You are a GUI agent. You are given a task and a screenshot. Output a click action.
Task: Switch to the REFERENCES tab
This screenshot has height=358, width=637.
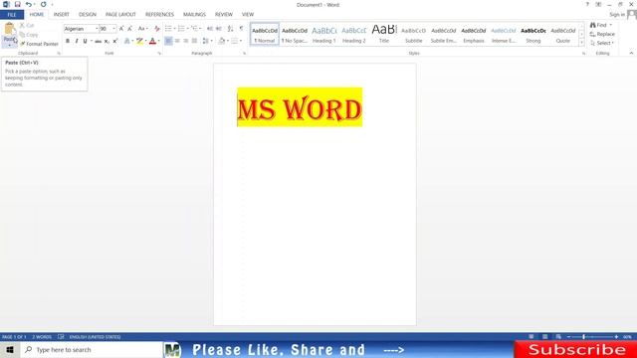[159, 15]
